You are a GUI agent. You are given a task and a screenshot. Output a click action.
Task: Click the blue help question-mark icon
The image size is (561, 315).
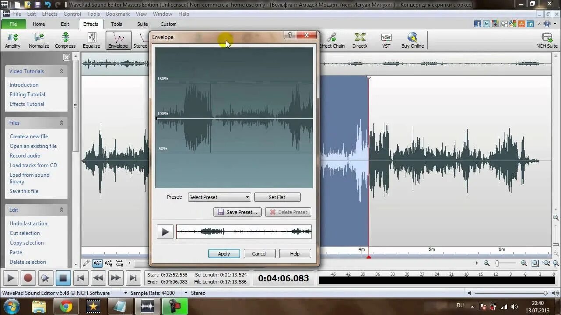pyautogui.click(x=547, y=24)
